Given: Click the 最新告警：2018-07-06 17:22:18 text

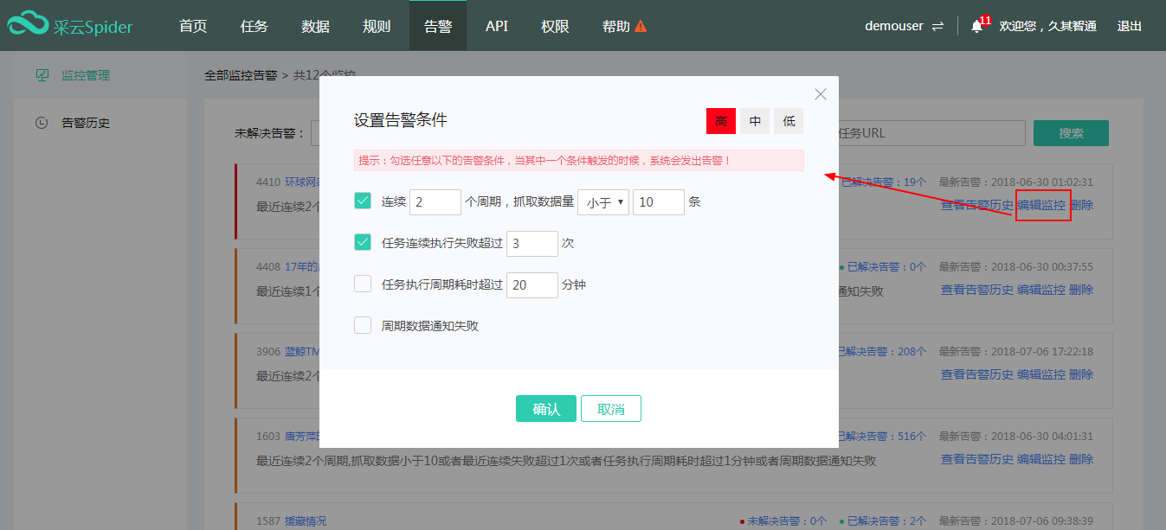Looking at the screenshot, I should pyautogui.click(x=1016, y=352).
